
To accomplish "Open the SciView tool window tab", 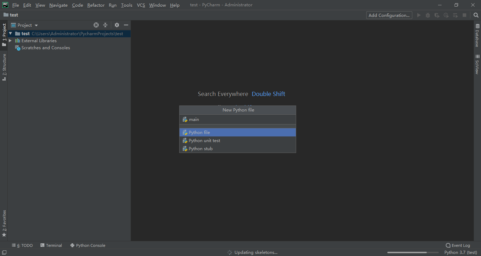I will pos(477,64).
